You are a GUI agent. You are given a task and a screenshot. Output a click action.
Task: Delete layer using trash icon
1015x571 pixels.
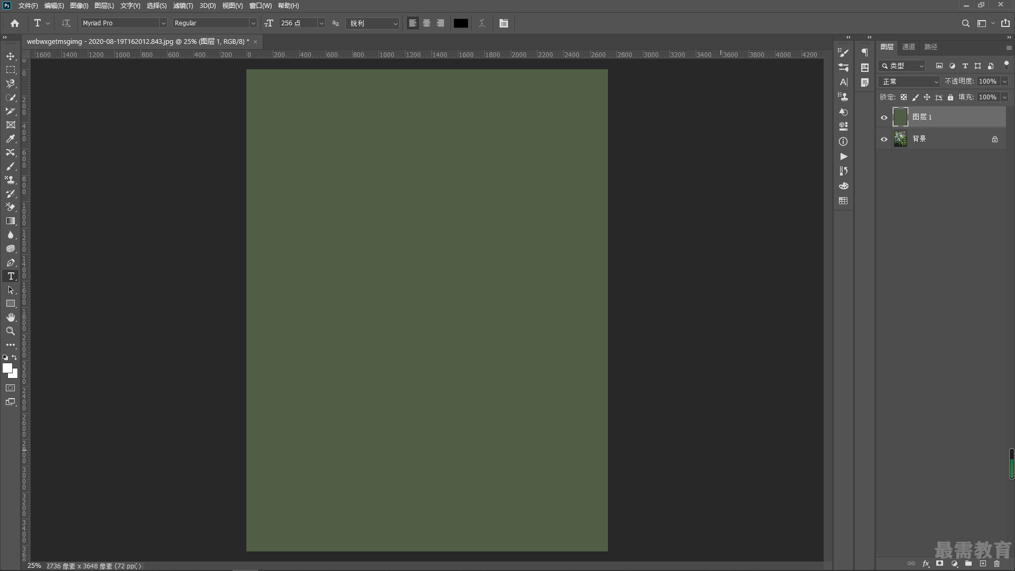[x=996, y=564]
